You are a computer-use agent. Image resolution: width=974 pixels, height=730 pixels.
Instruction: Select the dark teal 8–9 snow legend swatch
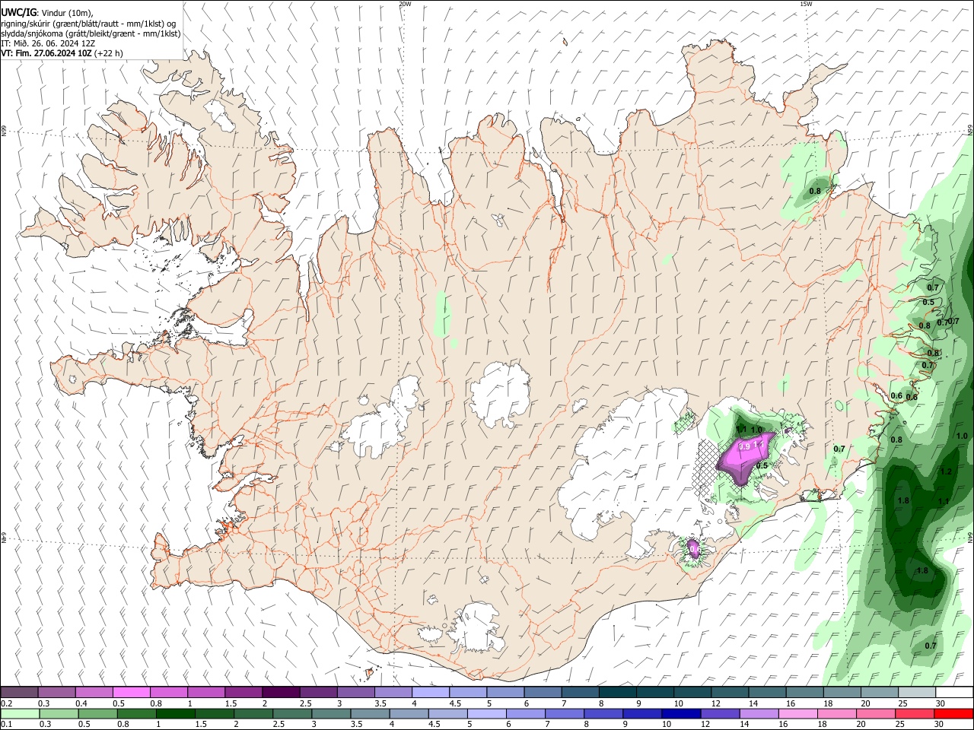[616, 692]
